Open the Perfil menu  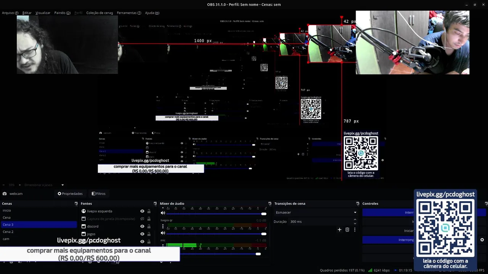point(78,13)
